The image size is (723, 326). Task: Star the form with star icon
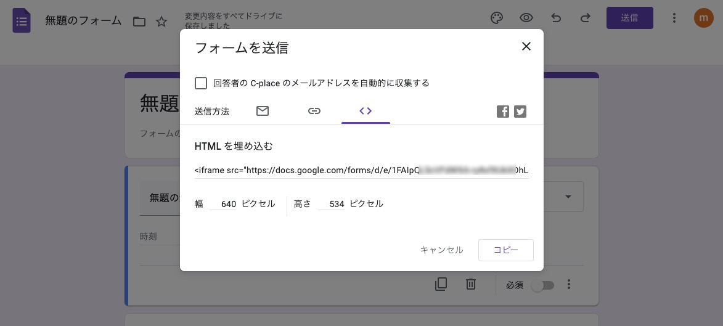click(x=161, y=22)
